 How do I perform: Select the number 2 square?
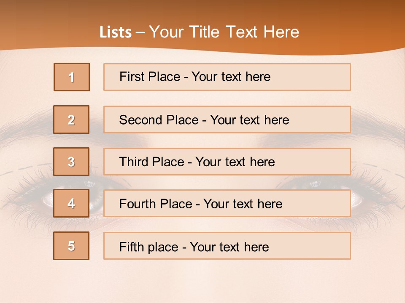[71, 120]
